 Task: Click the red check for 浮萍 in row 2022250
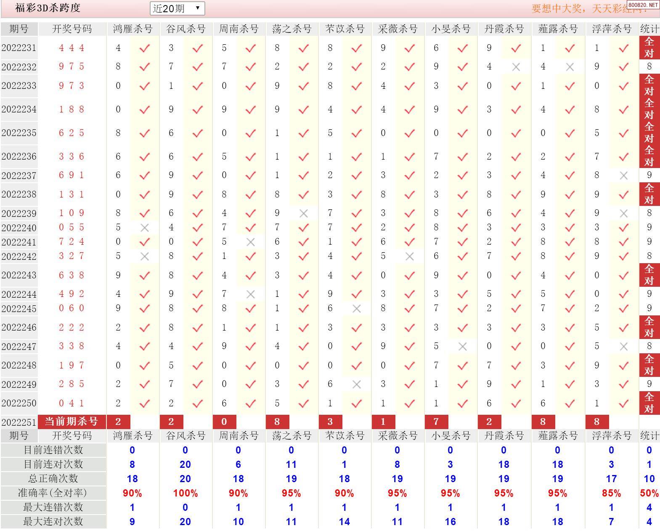pyautogui.click(x=624, y=404)
